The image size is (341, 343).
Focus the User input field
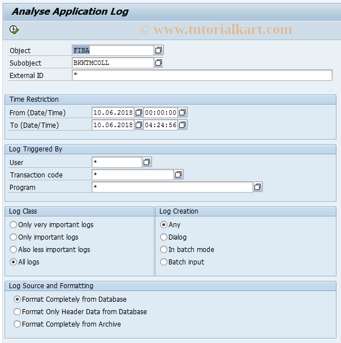117,162
